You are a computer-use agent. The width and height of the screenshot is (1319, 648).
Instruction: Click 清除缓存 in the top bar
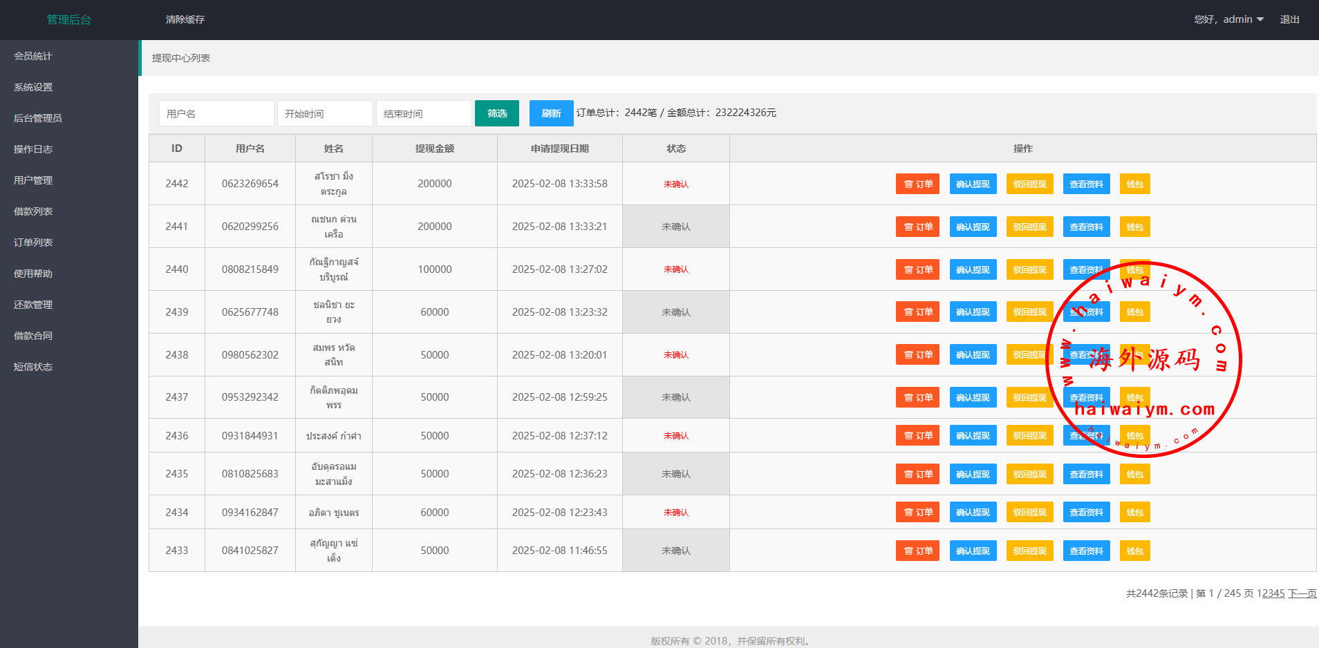point(185,19)
